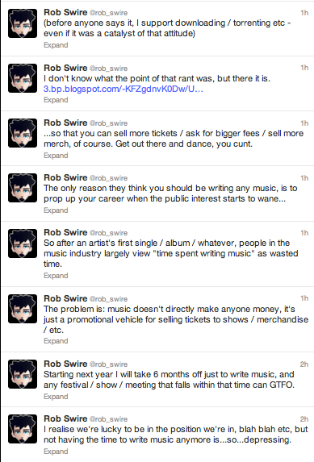Click avatar beside the rant tweet
The height and width of the screenshot is (462, 314).
coord(23,78)
